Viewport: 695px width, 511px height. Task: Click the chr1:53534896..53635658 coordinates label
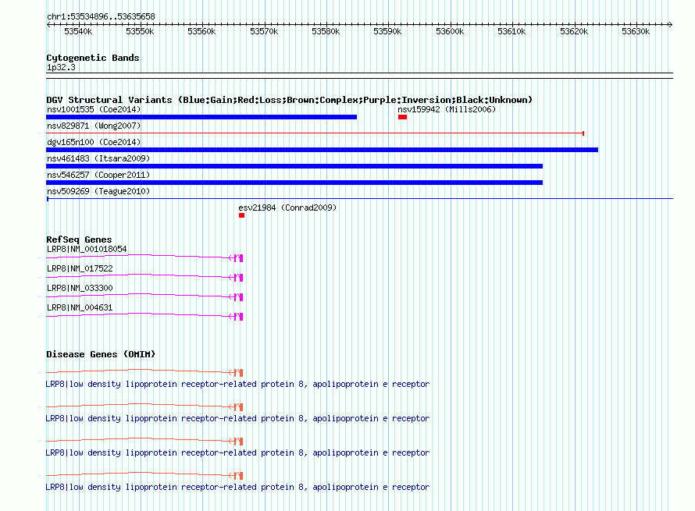tap(101, 17)
